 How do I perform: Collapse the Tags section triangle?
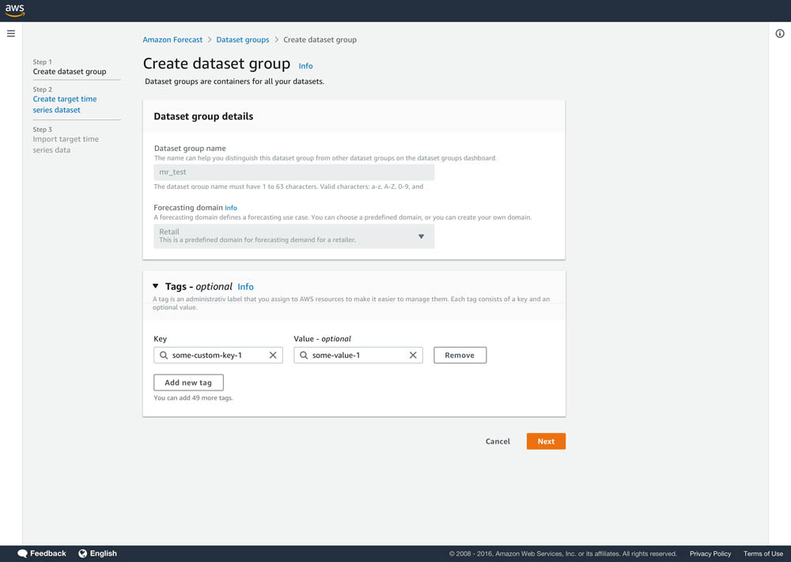pos(155,286)
